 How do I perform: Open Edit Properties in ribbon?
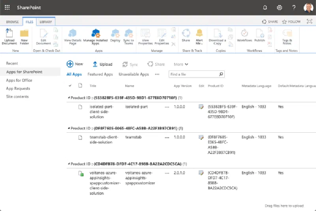(162, 37)
